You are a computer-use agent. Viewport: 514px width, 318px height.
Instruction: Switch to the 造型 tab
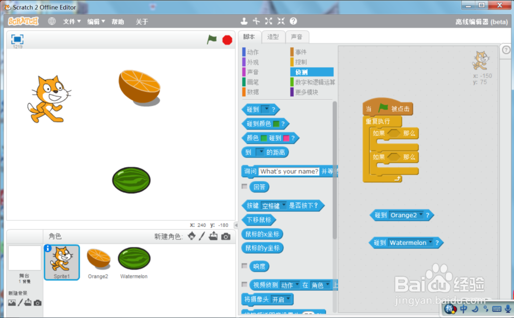click(x=273, y=36)
